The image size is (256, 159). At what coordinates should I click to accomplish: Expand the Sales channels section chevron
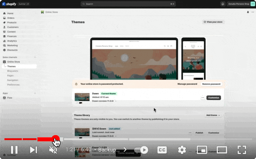pos(35,57)
